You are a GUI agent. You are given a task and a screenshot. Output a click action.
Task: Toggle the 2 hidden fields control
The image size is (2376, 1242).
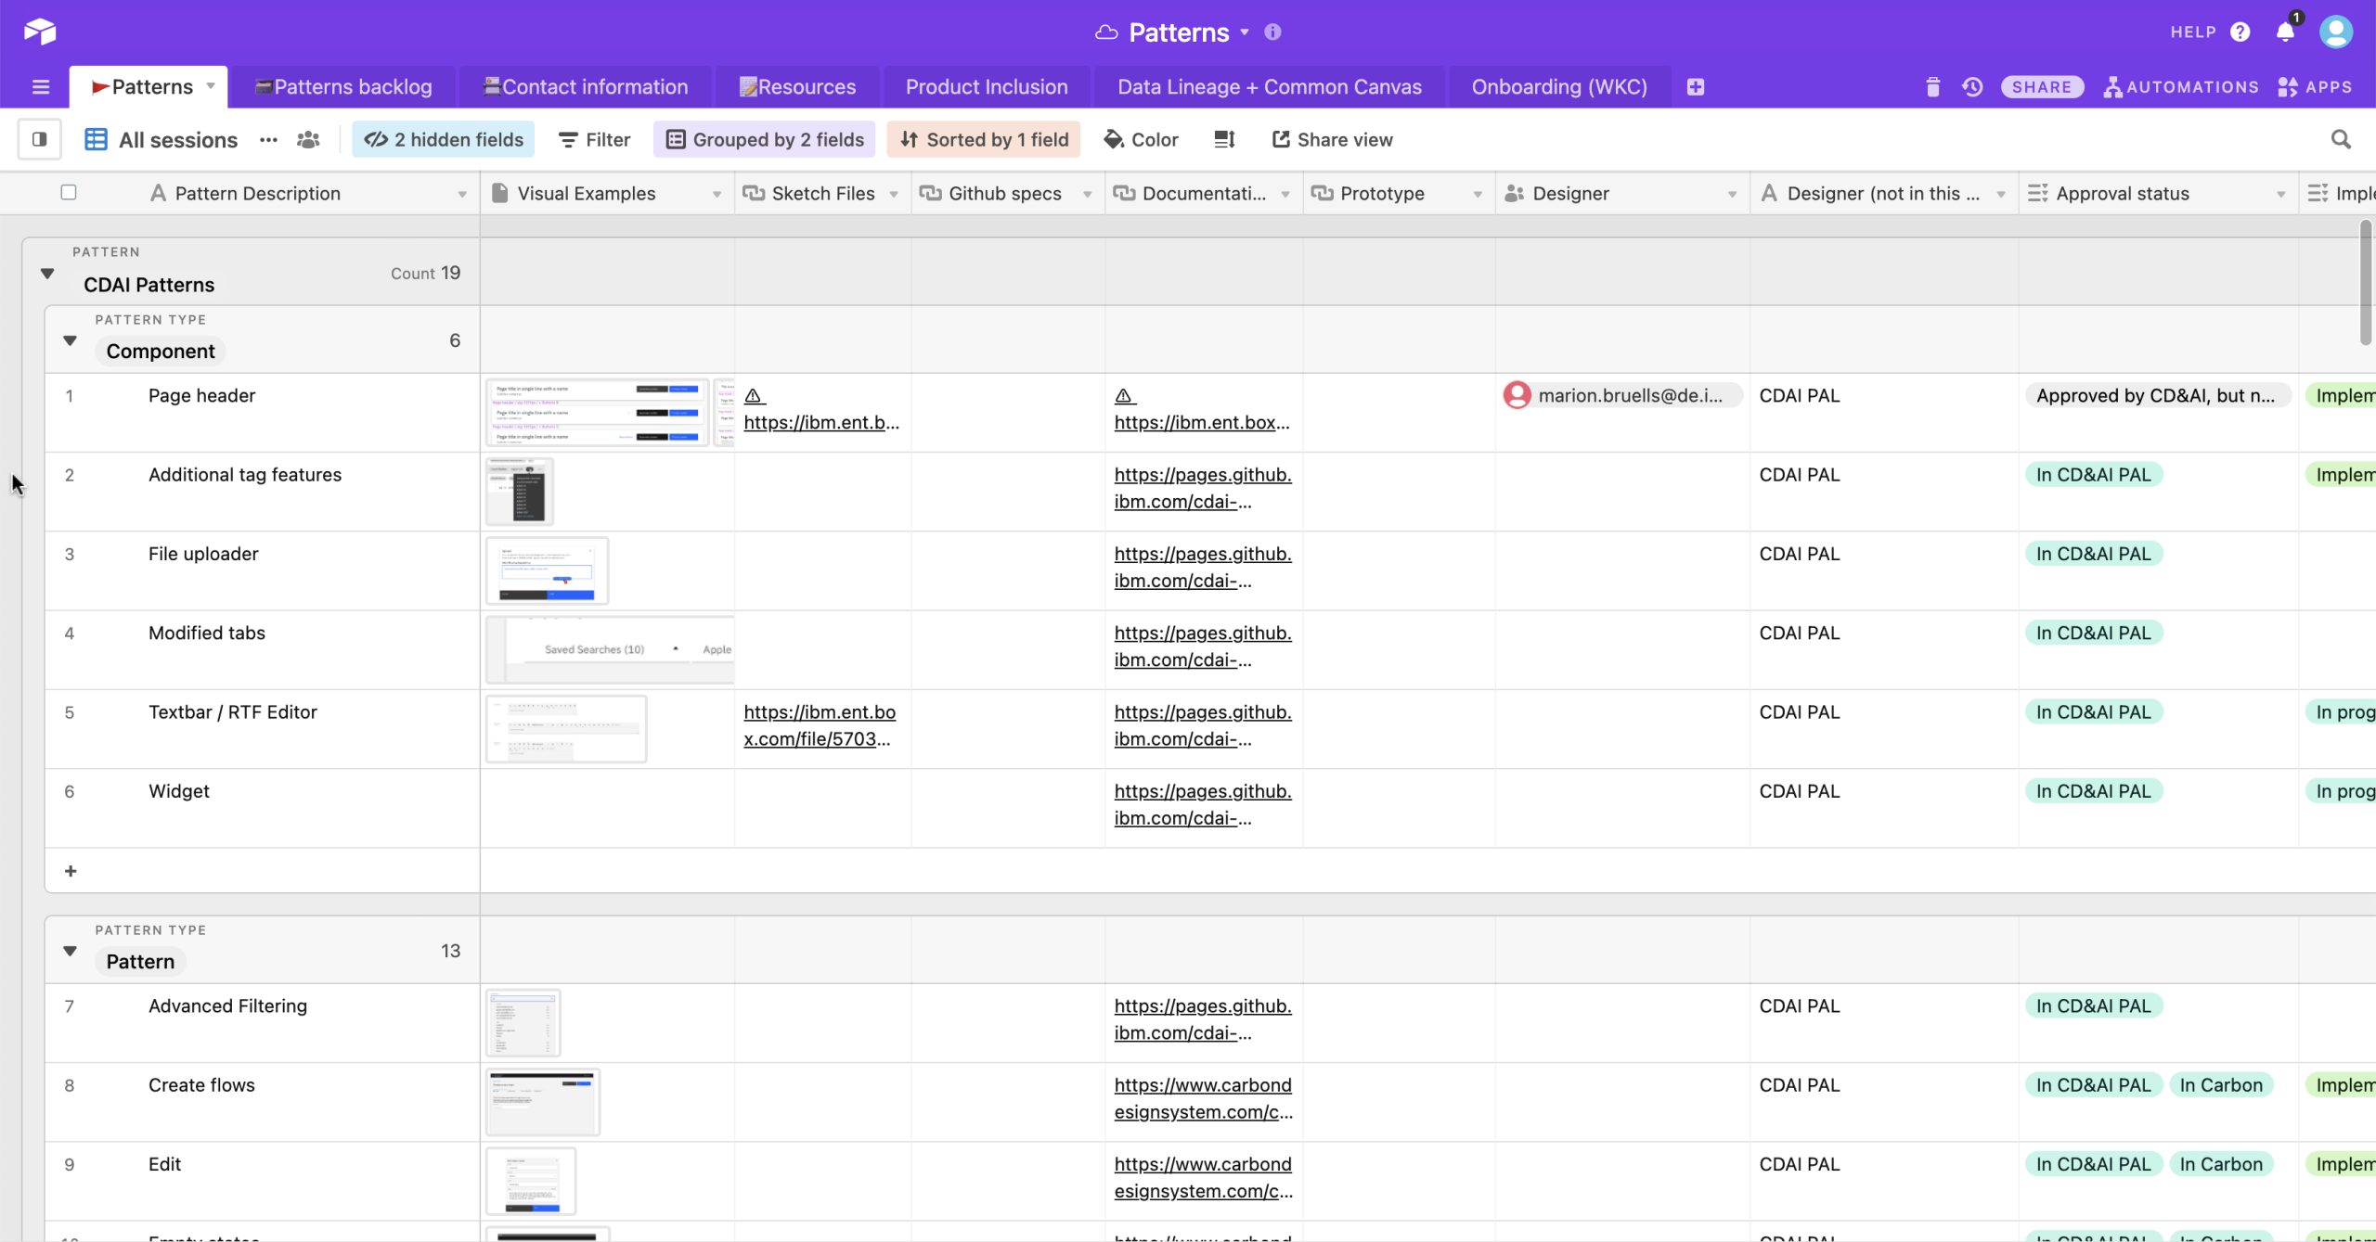(x=444, y=139)
